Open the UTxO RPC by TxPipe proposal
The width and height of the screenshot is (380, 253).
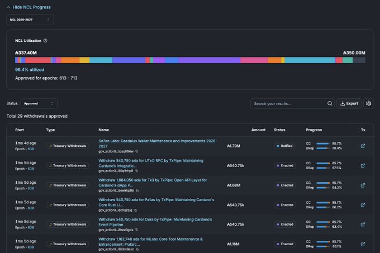click(x=151, y=163)
